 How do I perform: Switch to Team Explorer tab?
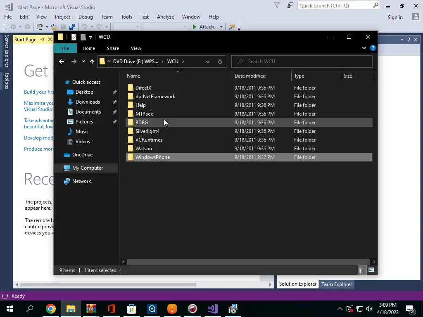(336, 284)
